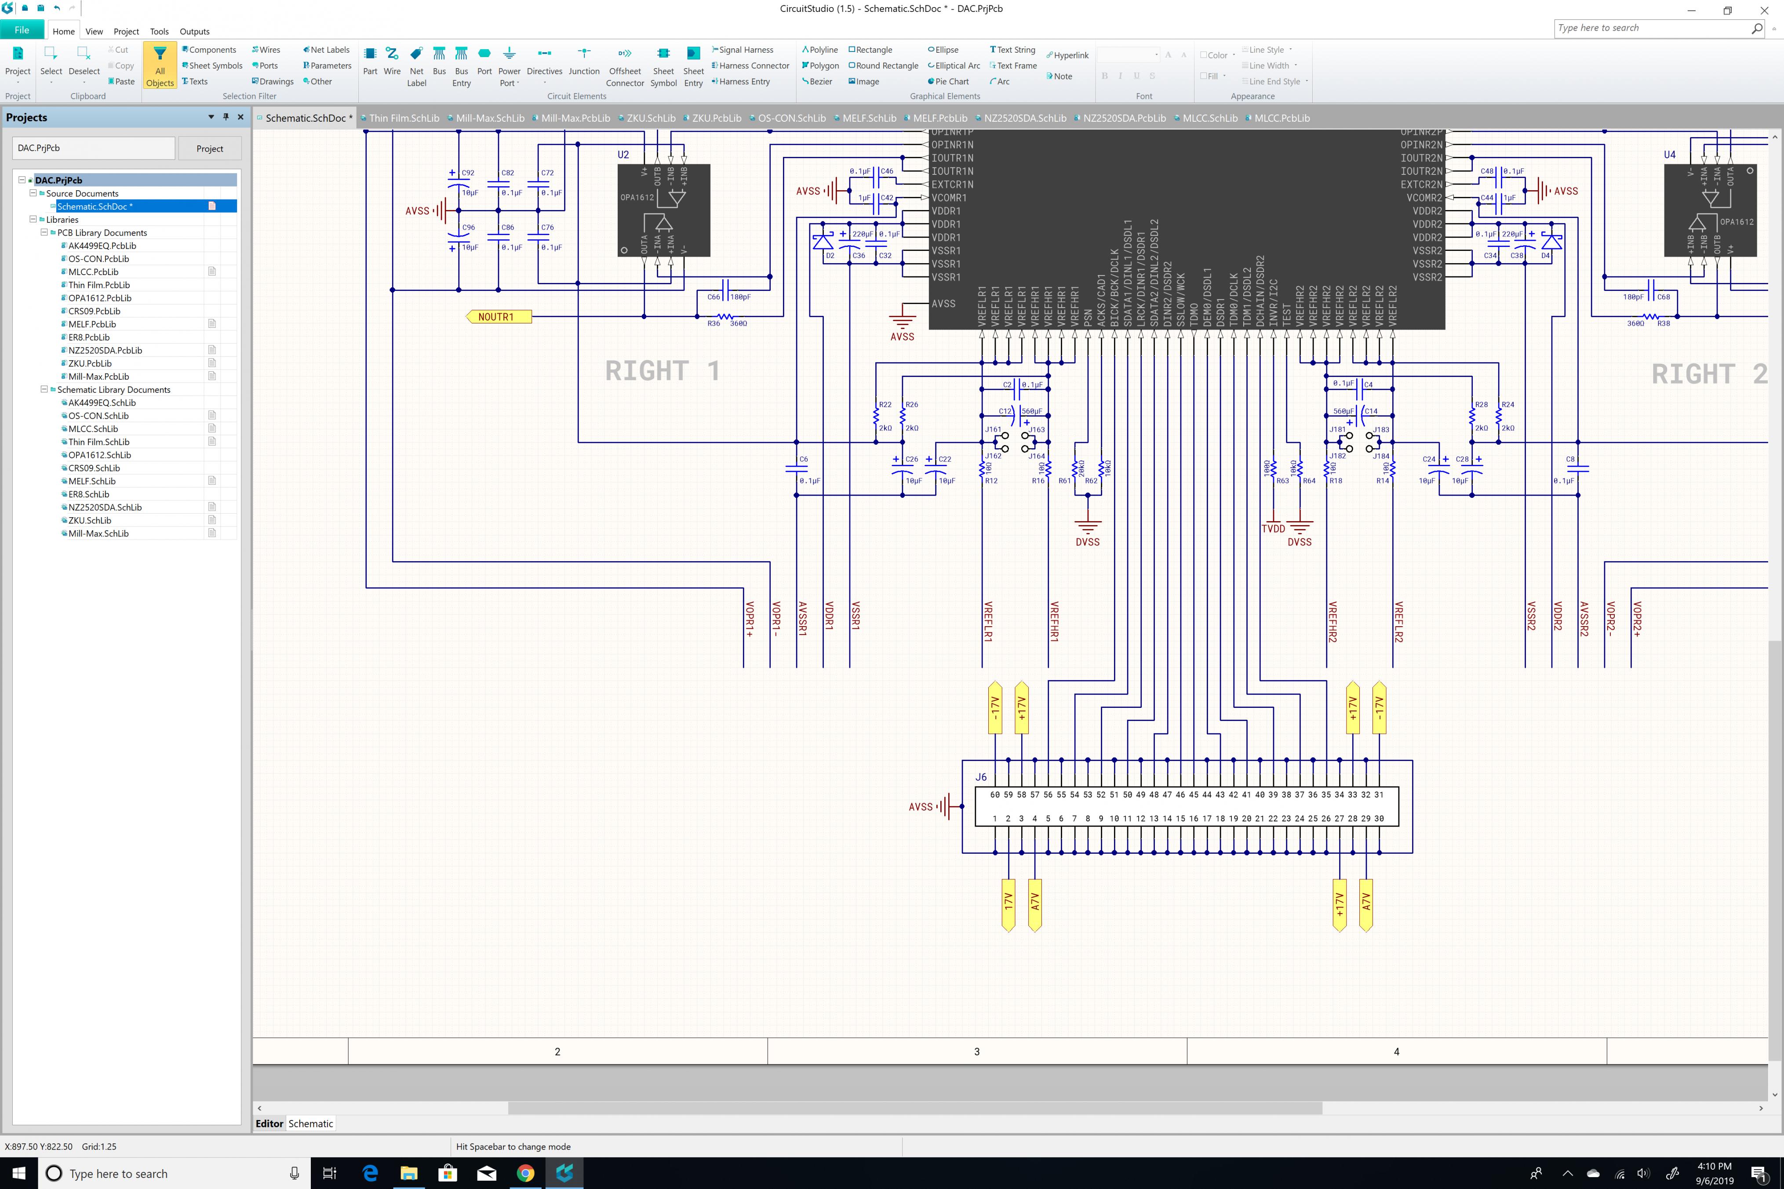Add a Note
The width and height of the screenshot is (1784, 1189).
pyautogui.click(x=1059, y=76)
